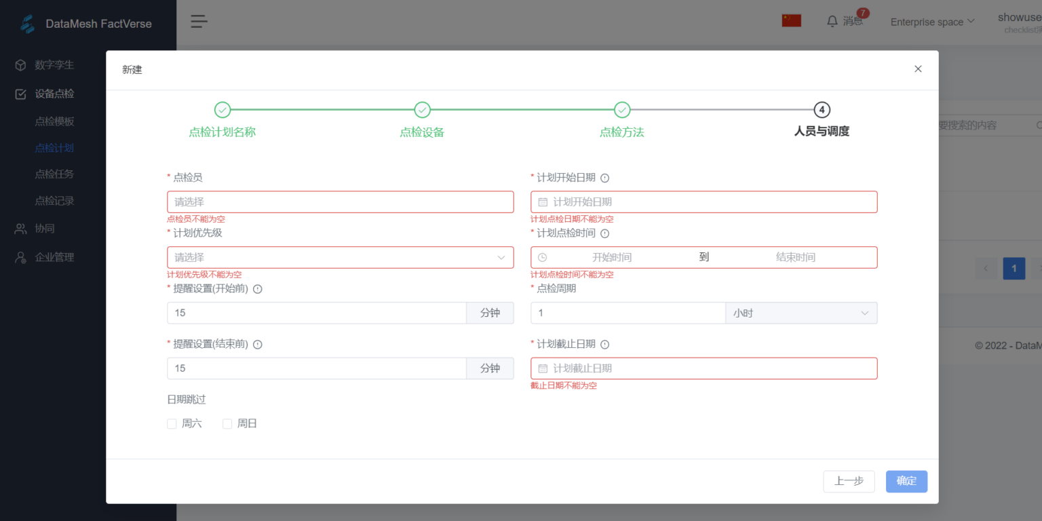
Task: Open the 小时 cycle unit dropdown
Action: coord(801,313)
